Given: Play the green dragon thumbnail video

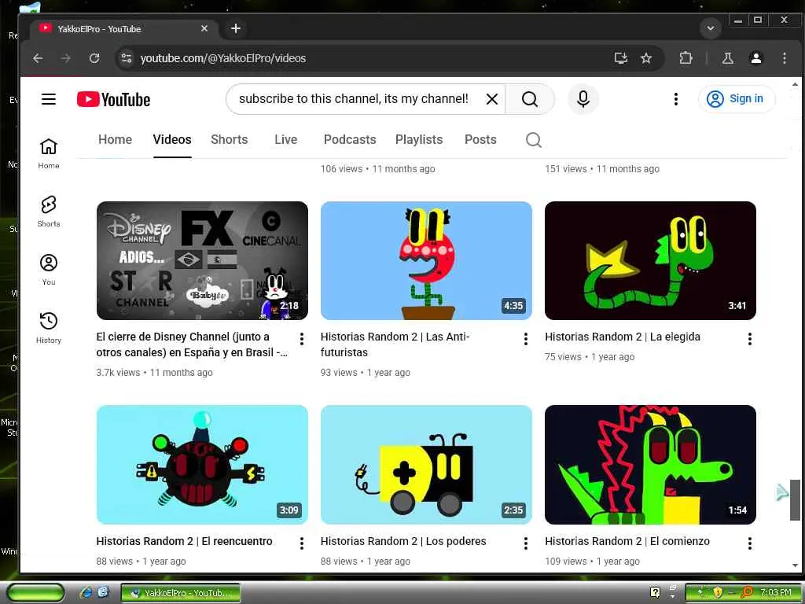Looking at the screenshot, I should click(x=650, y=465).
